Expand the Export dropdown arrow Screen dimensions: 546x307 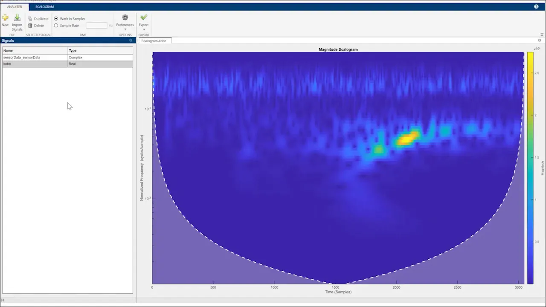point(144,29)
